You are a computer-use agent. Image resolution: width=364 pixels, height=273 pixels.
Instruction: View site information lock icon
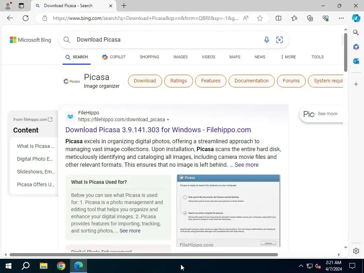point(45,18)
